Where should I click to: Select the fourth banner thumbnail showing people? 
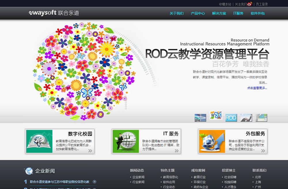[x=246, y=118]
